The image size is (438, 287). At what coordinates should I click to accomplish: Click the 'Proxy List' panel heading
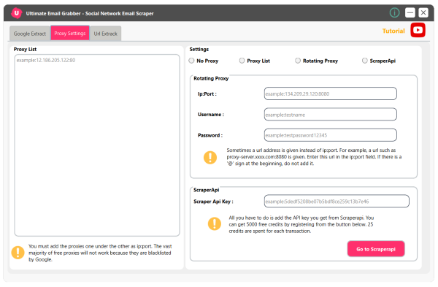pos(25,49)
